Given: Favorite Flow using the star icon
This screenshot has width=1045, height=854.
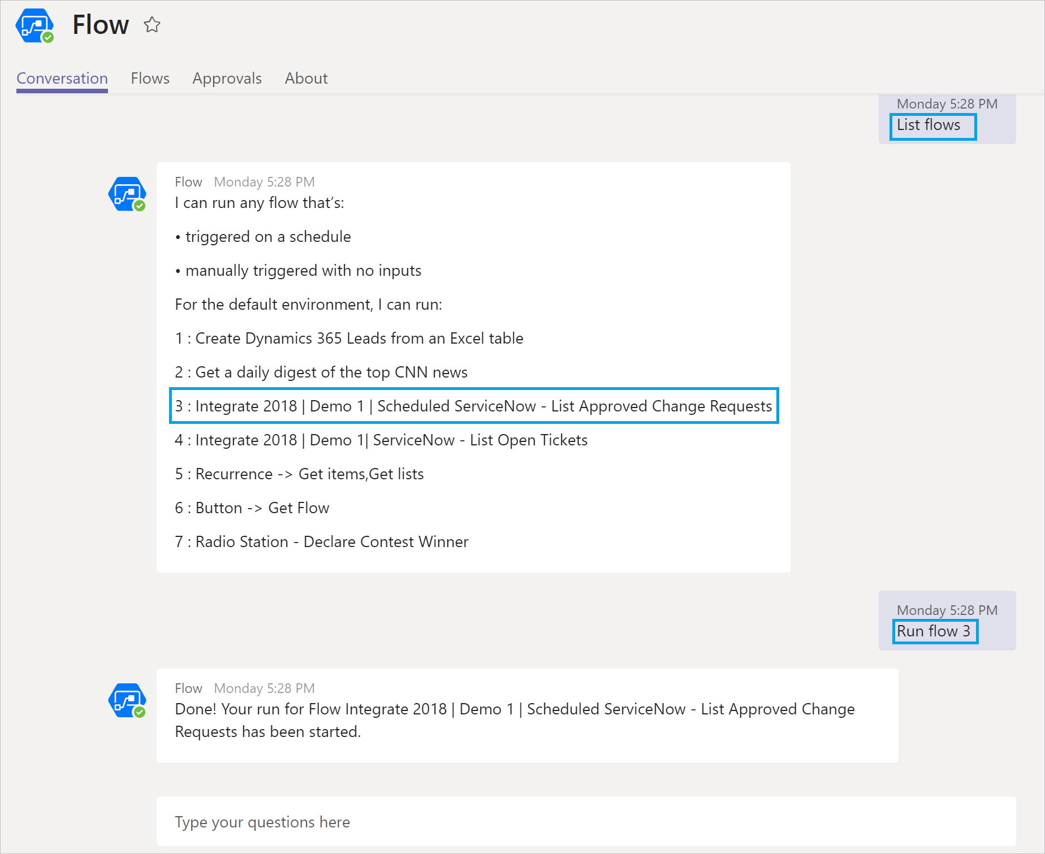Looking at the screenshot, I should (152, 25).
